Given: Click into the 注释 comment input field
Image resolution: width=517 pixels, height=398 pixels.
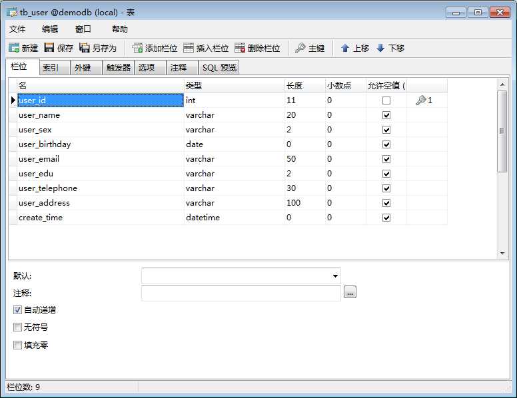Looking at the screenshot, I should click(241, 293).
